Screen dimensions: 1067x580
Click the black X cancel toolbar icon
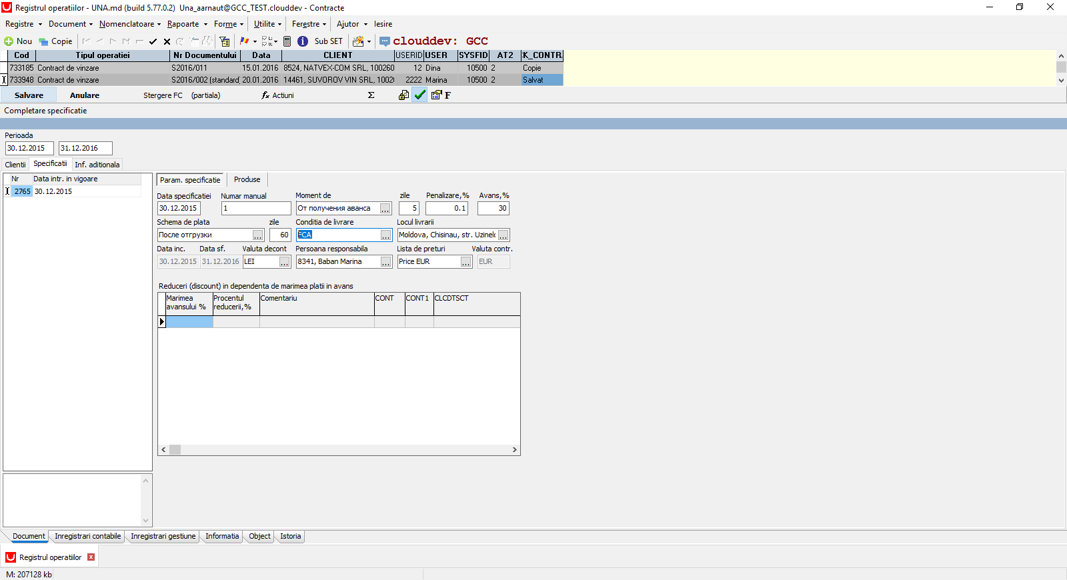167,41
